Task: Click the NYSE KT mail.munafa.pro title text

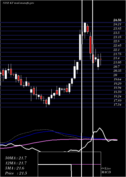Action: (18, 3)
